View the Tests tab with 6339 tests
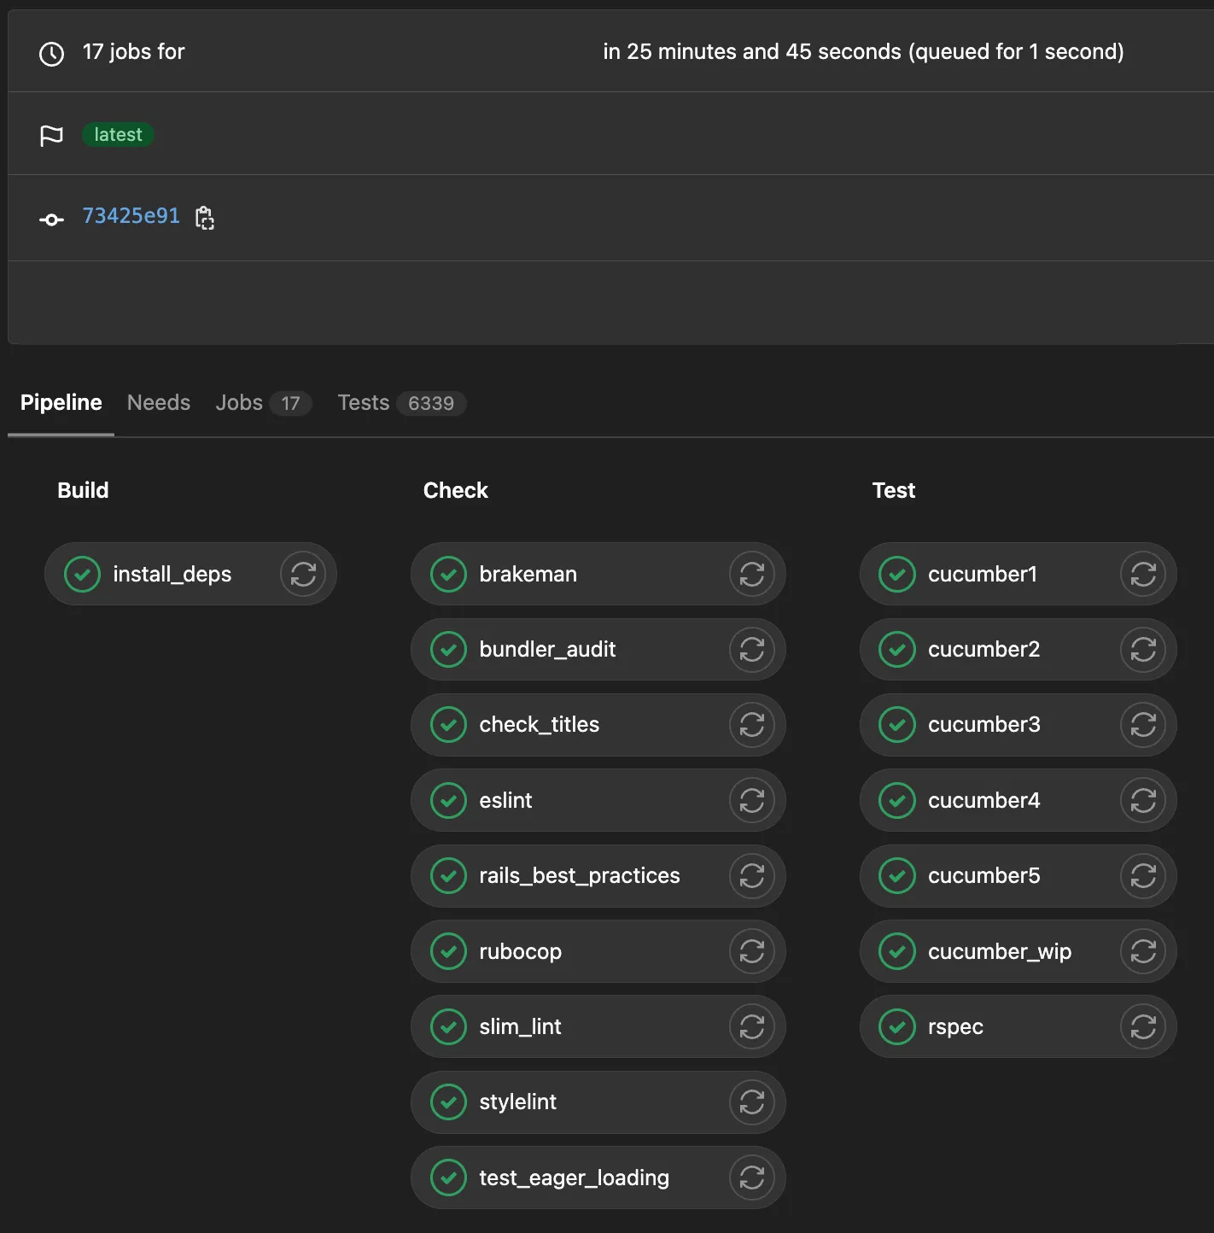 click(x=364, y=402)
